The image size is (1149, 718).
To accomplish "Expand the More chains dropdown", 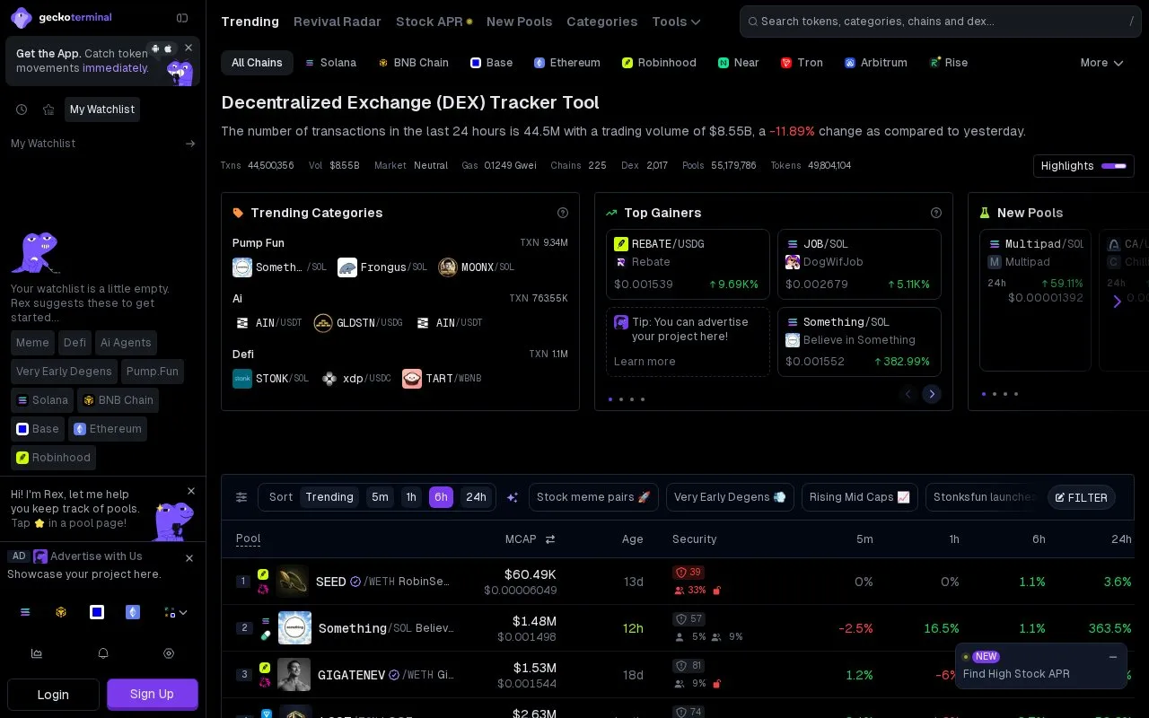I will pos(1101,63).
